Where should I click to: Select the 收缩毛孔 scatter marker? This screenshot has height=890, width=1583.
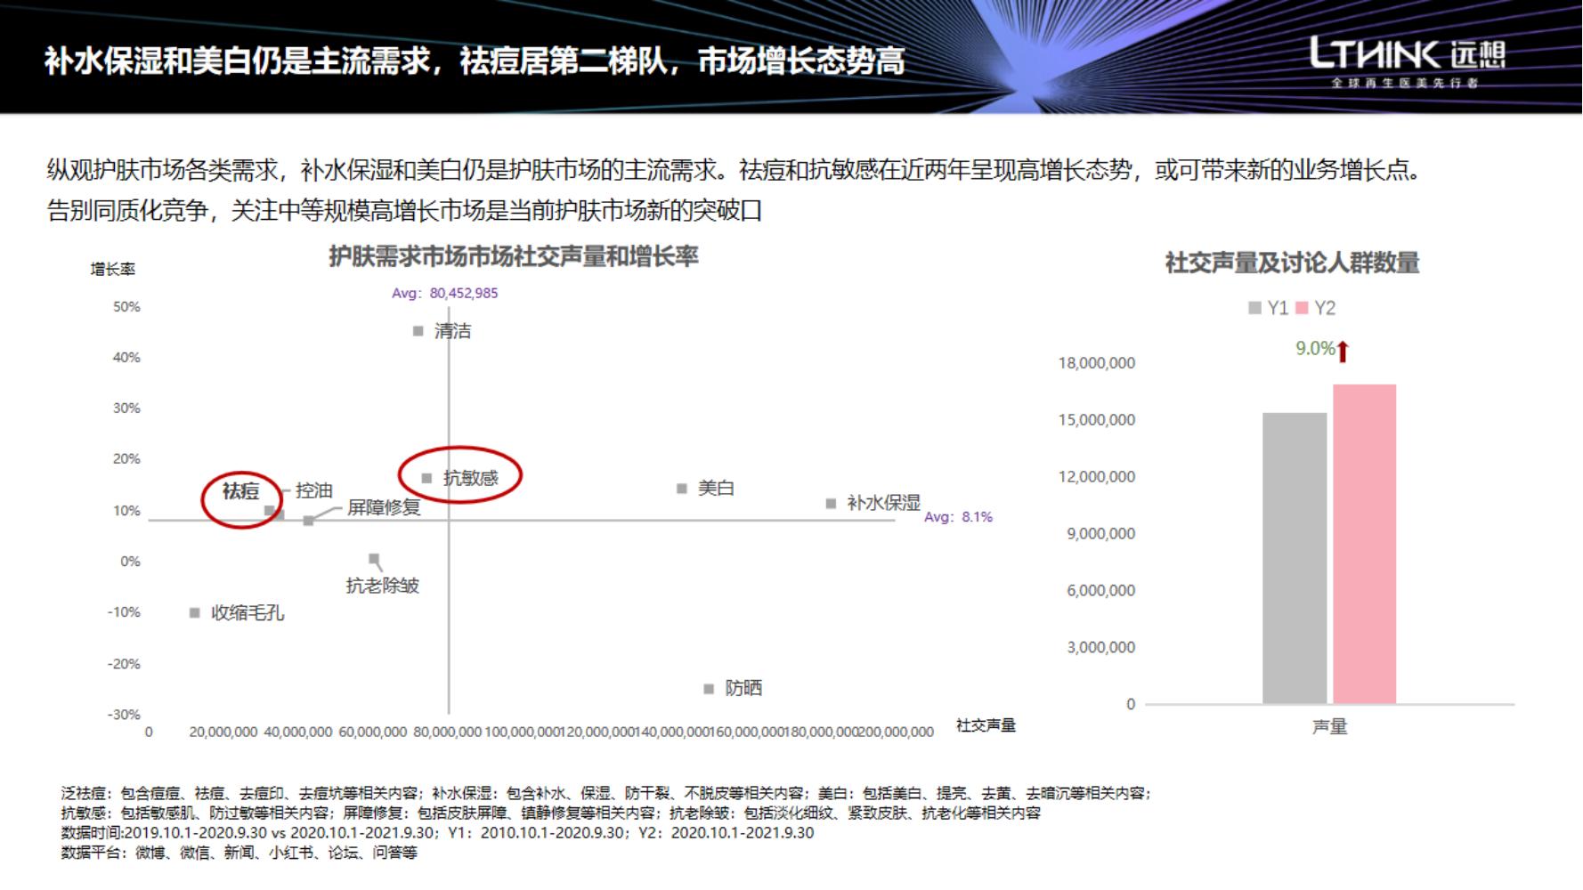pyautogui.click(x=194, y=613)
